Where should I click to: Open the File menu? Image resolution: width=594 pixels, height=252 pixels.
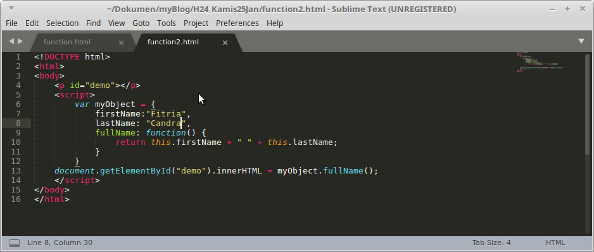click(x=11, y=23)
